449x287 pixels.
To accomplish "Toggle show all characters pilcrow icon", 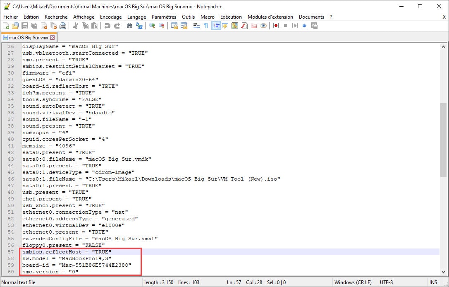I will [x=206, y=26].
